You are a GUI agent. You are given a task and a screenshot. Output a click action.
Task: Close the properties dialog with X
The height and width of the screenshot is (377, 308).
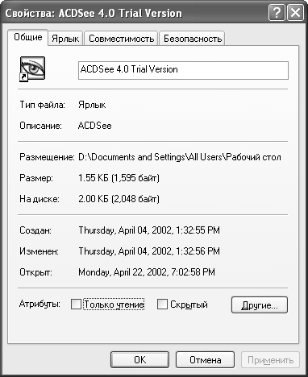click(x=295, y=13)
